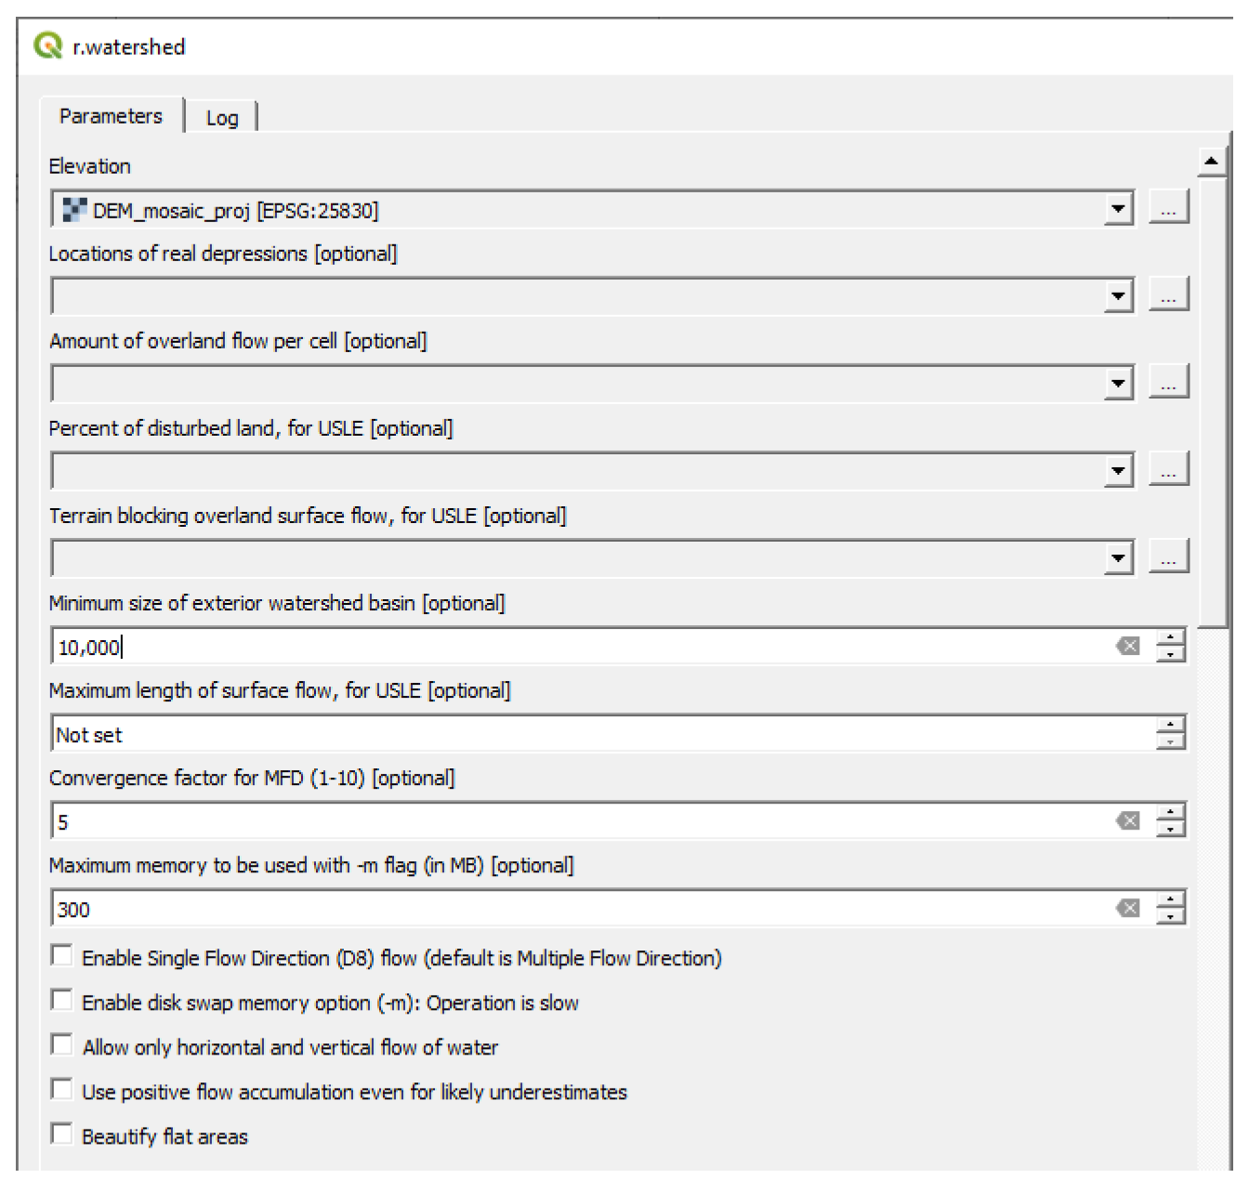1249x1192 pixels.
Task: Enable Single Flow Direction (D8) flow
Action: click(61, 956)
